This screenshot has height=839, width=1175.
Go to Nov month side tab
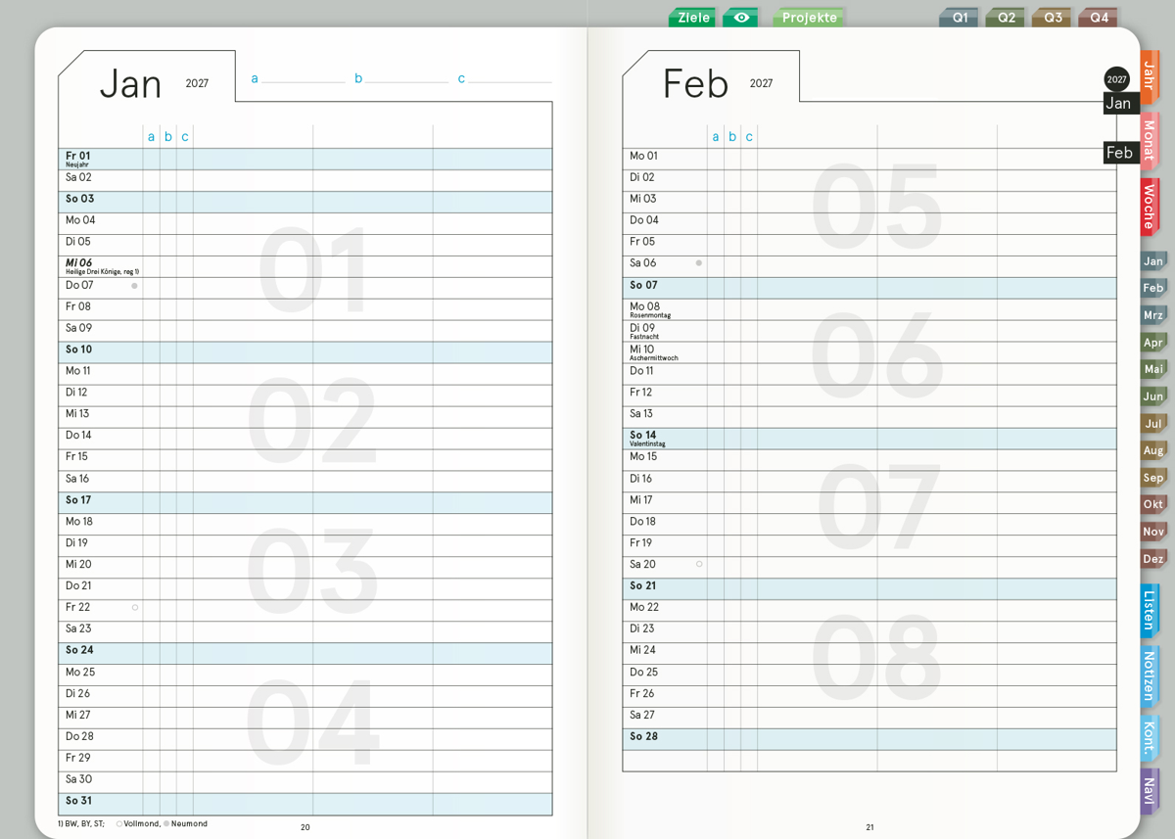(x=1153, y=532)
